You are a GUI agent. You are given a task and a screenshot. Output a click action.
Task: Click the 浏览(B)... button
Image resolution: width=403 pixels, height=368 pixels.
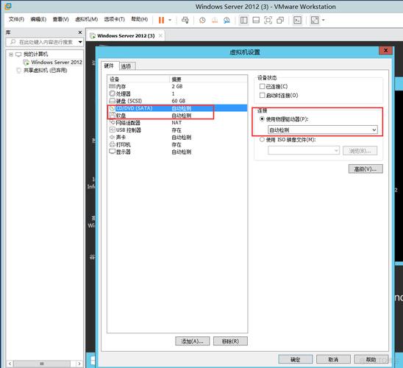point(360,151)
